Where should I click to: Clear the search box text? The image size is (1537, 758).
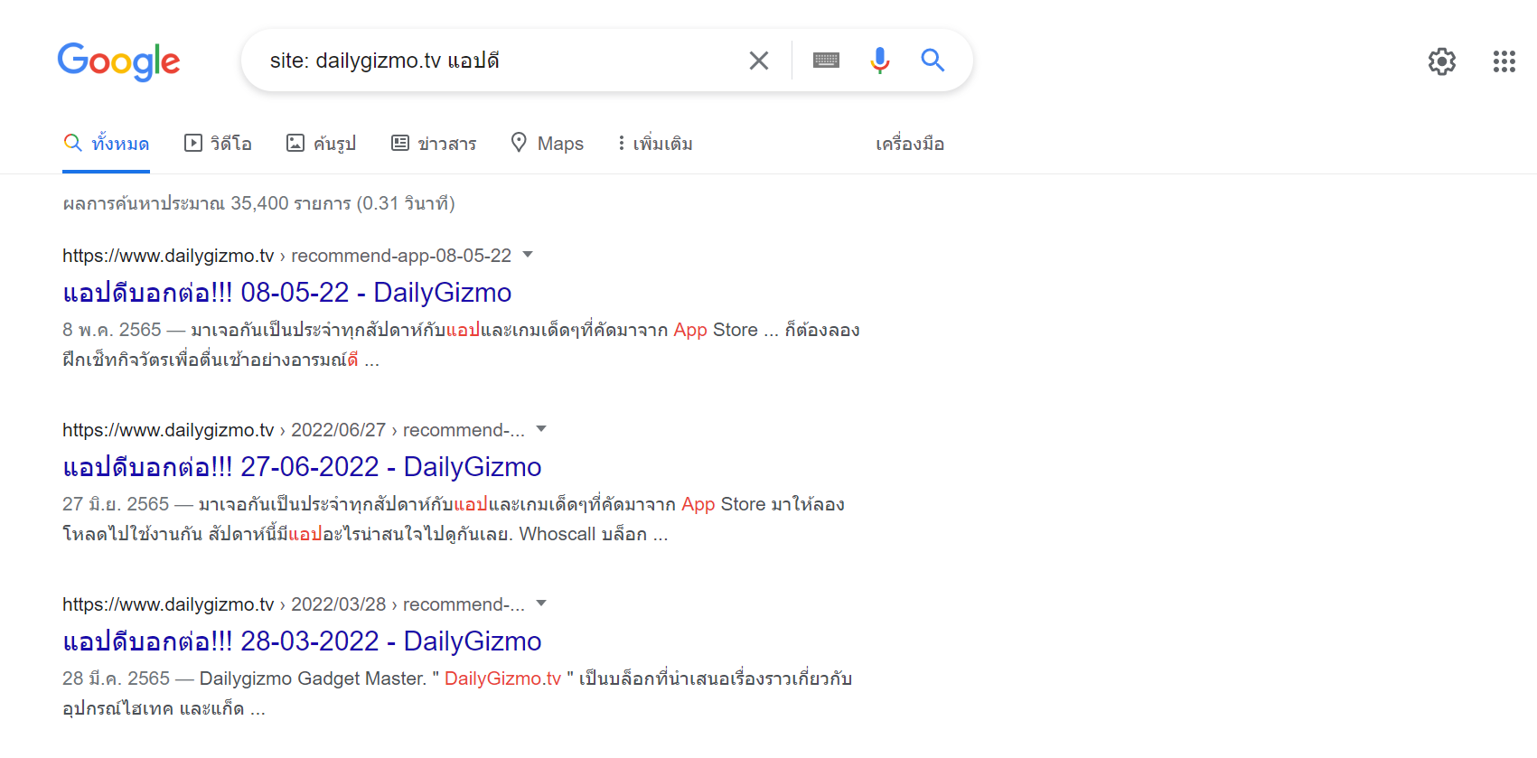759,61
